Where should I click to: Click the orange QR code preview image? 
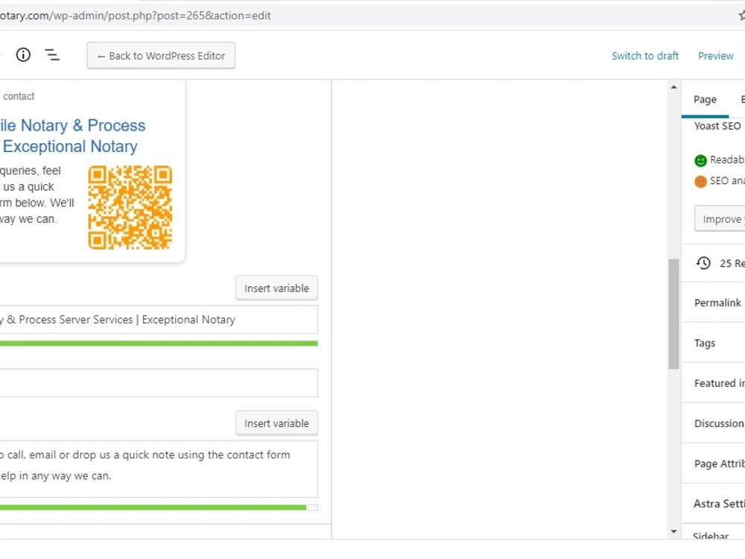coord(130,207)
